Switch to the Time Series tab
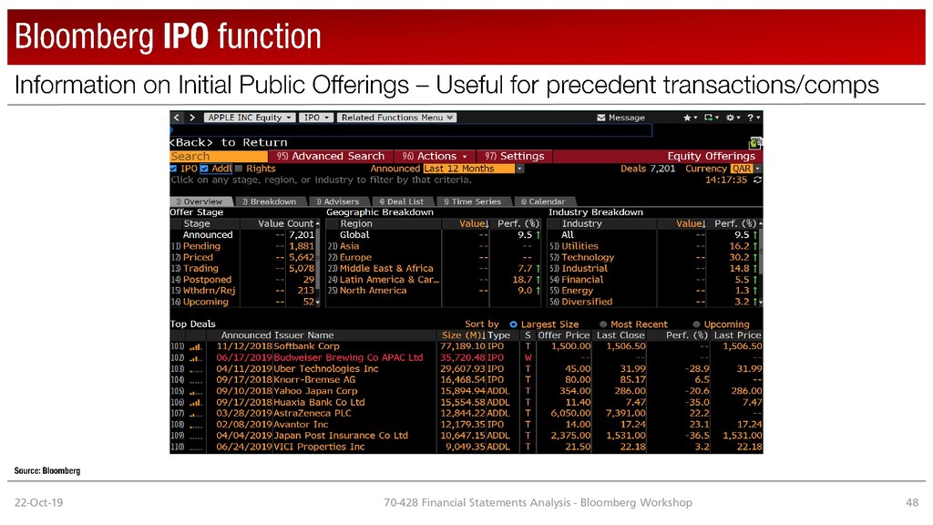Viewport: 933px width, 525px height. click(x=474, y=201)
